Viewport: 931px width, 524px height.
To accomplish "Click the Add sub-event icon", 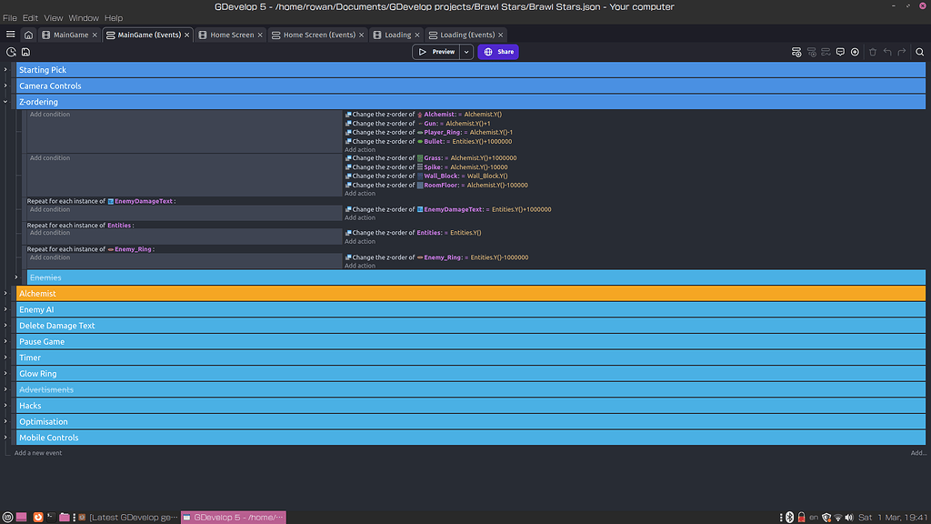I will click(812, 52).
